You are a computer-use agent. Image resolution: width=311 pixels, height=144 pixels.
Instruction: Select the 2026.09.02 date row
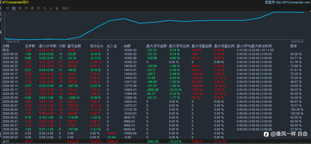tap(10, 117)
